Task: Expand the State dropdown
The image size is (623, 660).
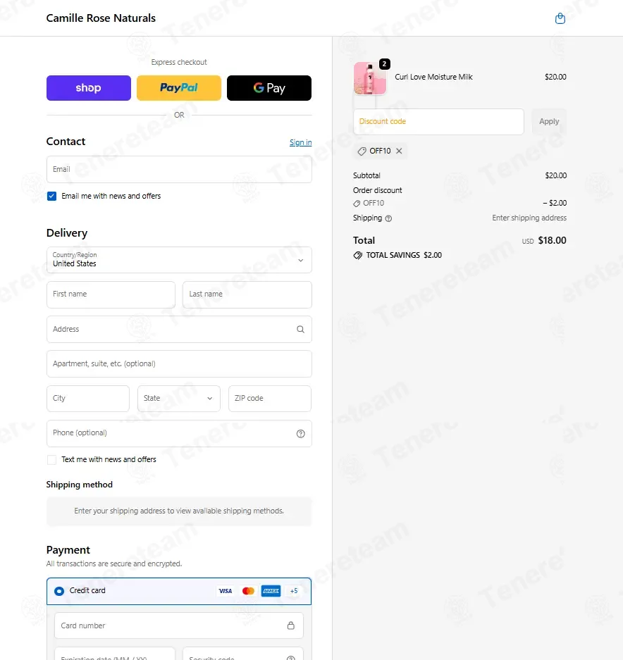Action: pos(178,399)
